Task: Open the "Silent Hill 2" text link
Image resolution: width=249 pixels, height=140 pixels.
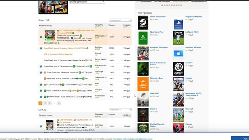Action: (154, 94)
